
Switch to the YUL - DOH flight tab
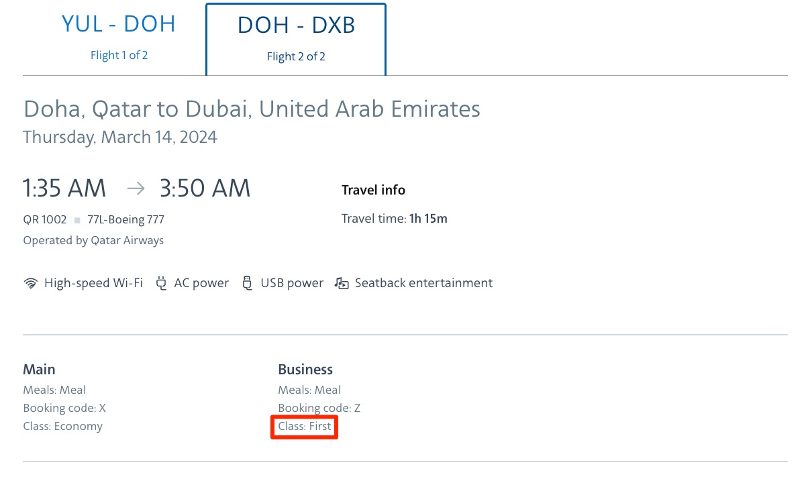(x=118, y=24)
